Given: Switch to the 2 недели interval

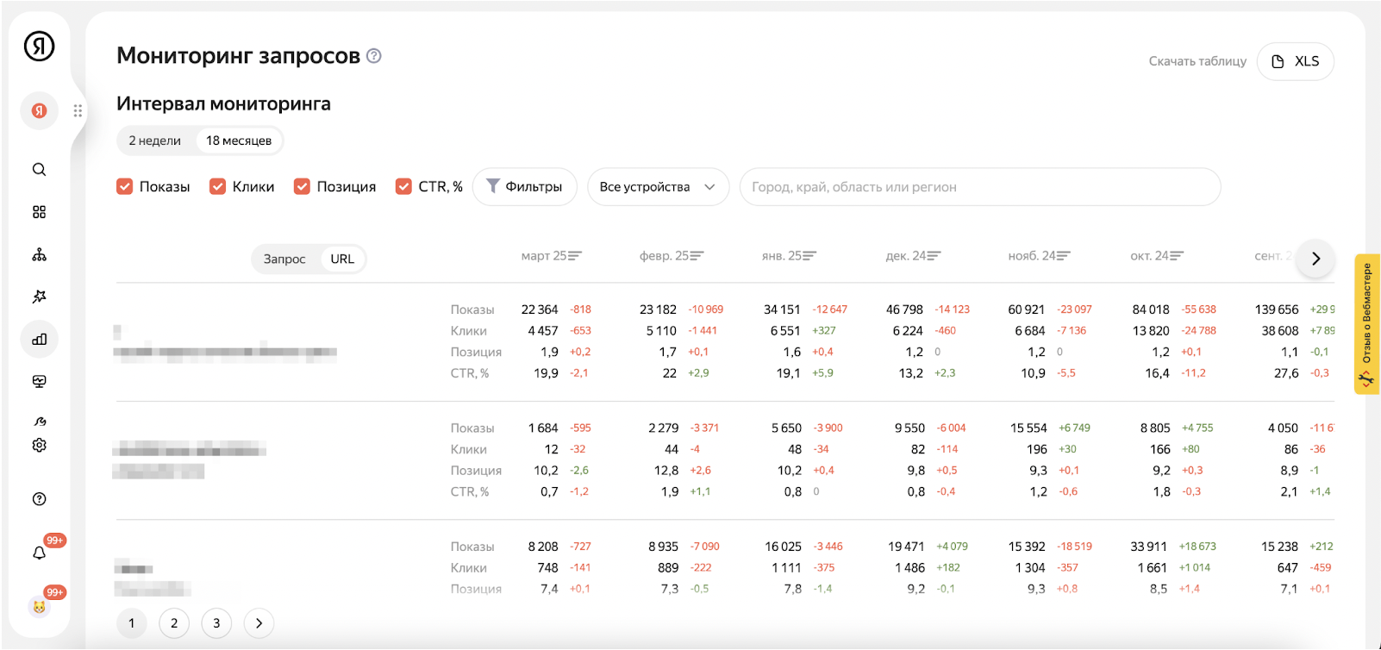Looking at the screenshot, I should [155, 141].
